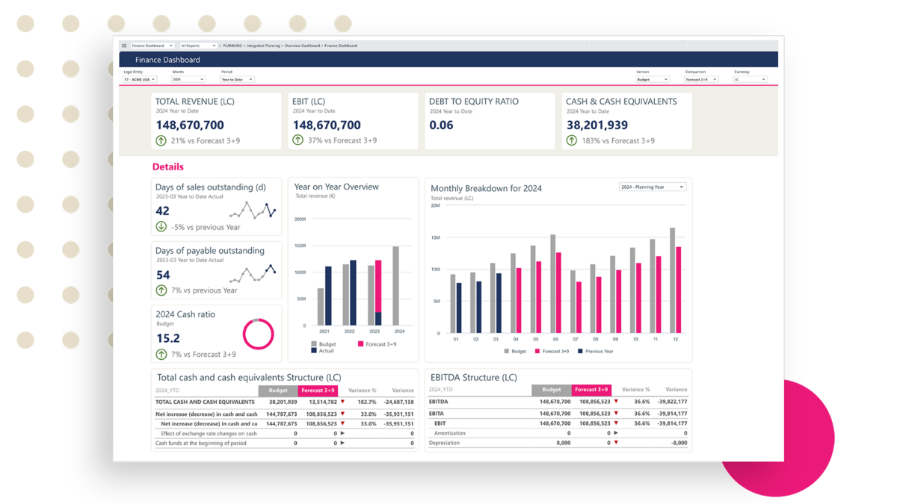The width and height of the screenshot is (897, 504).
Task: Click the Days of sales outstanding down-arrow icon
Action: 161,227
